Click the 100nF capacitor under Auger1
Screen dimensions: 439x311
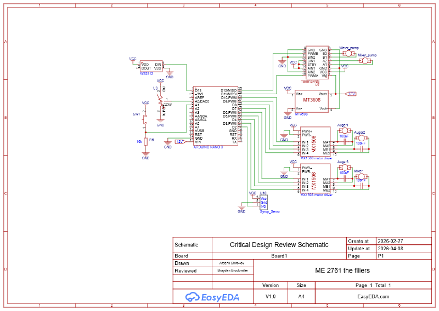(x=345, y=142)
